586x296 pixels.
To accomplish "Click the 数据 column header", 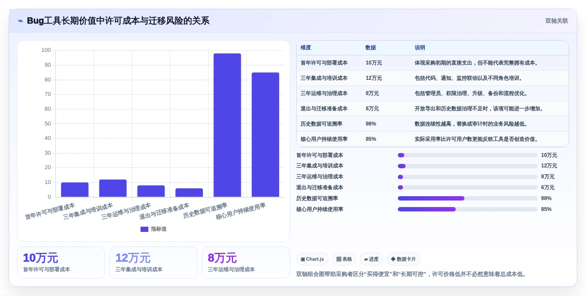I will pos(371,48).
